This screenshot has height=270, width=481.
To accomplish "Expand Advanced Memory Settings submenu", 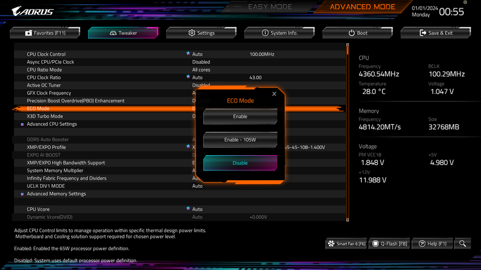I will coord(56,194).
